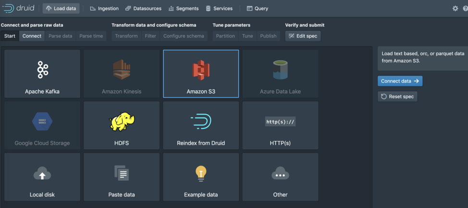Click the Amazon S3 description text

point(423,57)
